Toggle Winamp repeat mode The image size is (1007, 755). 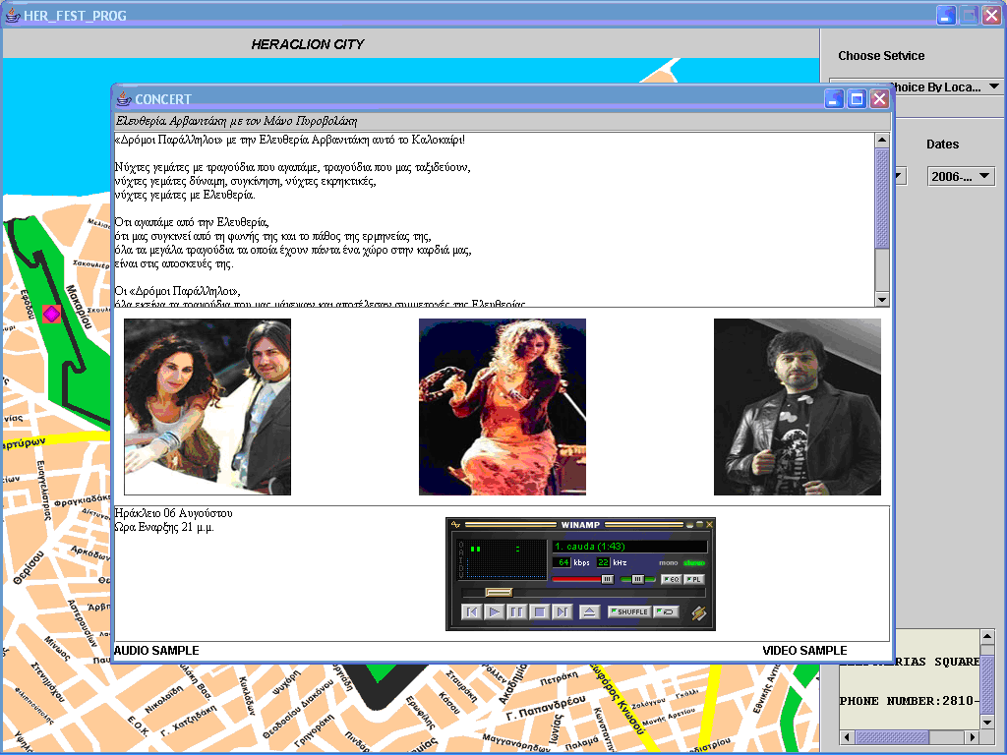[667, 611]
